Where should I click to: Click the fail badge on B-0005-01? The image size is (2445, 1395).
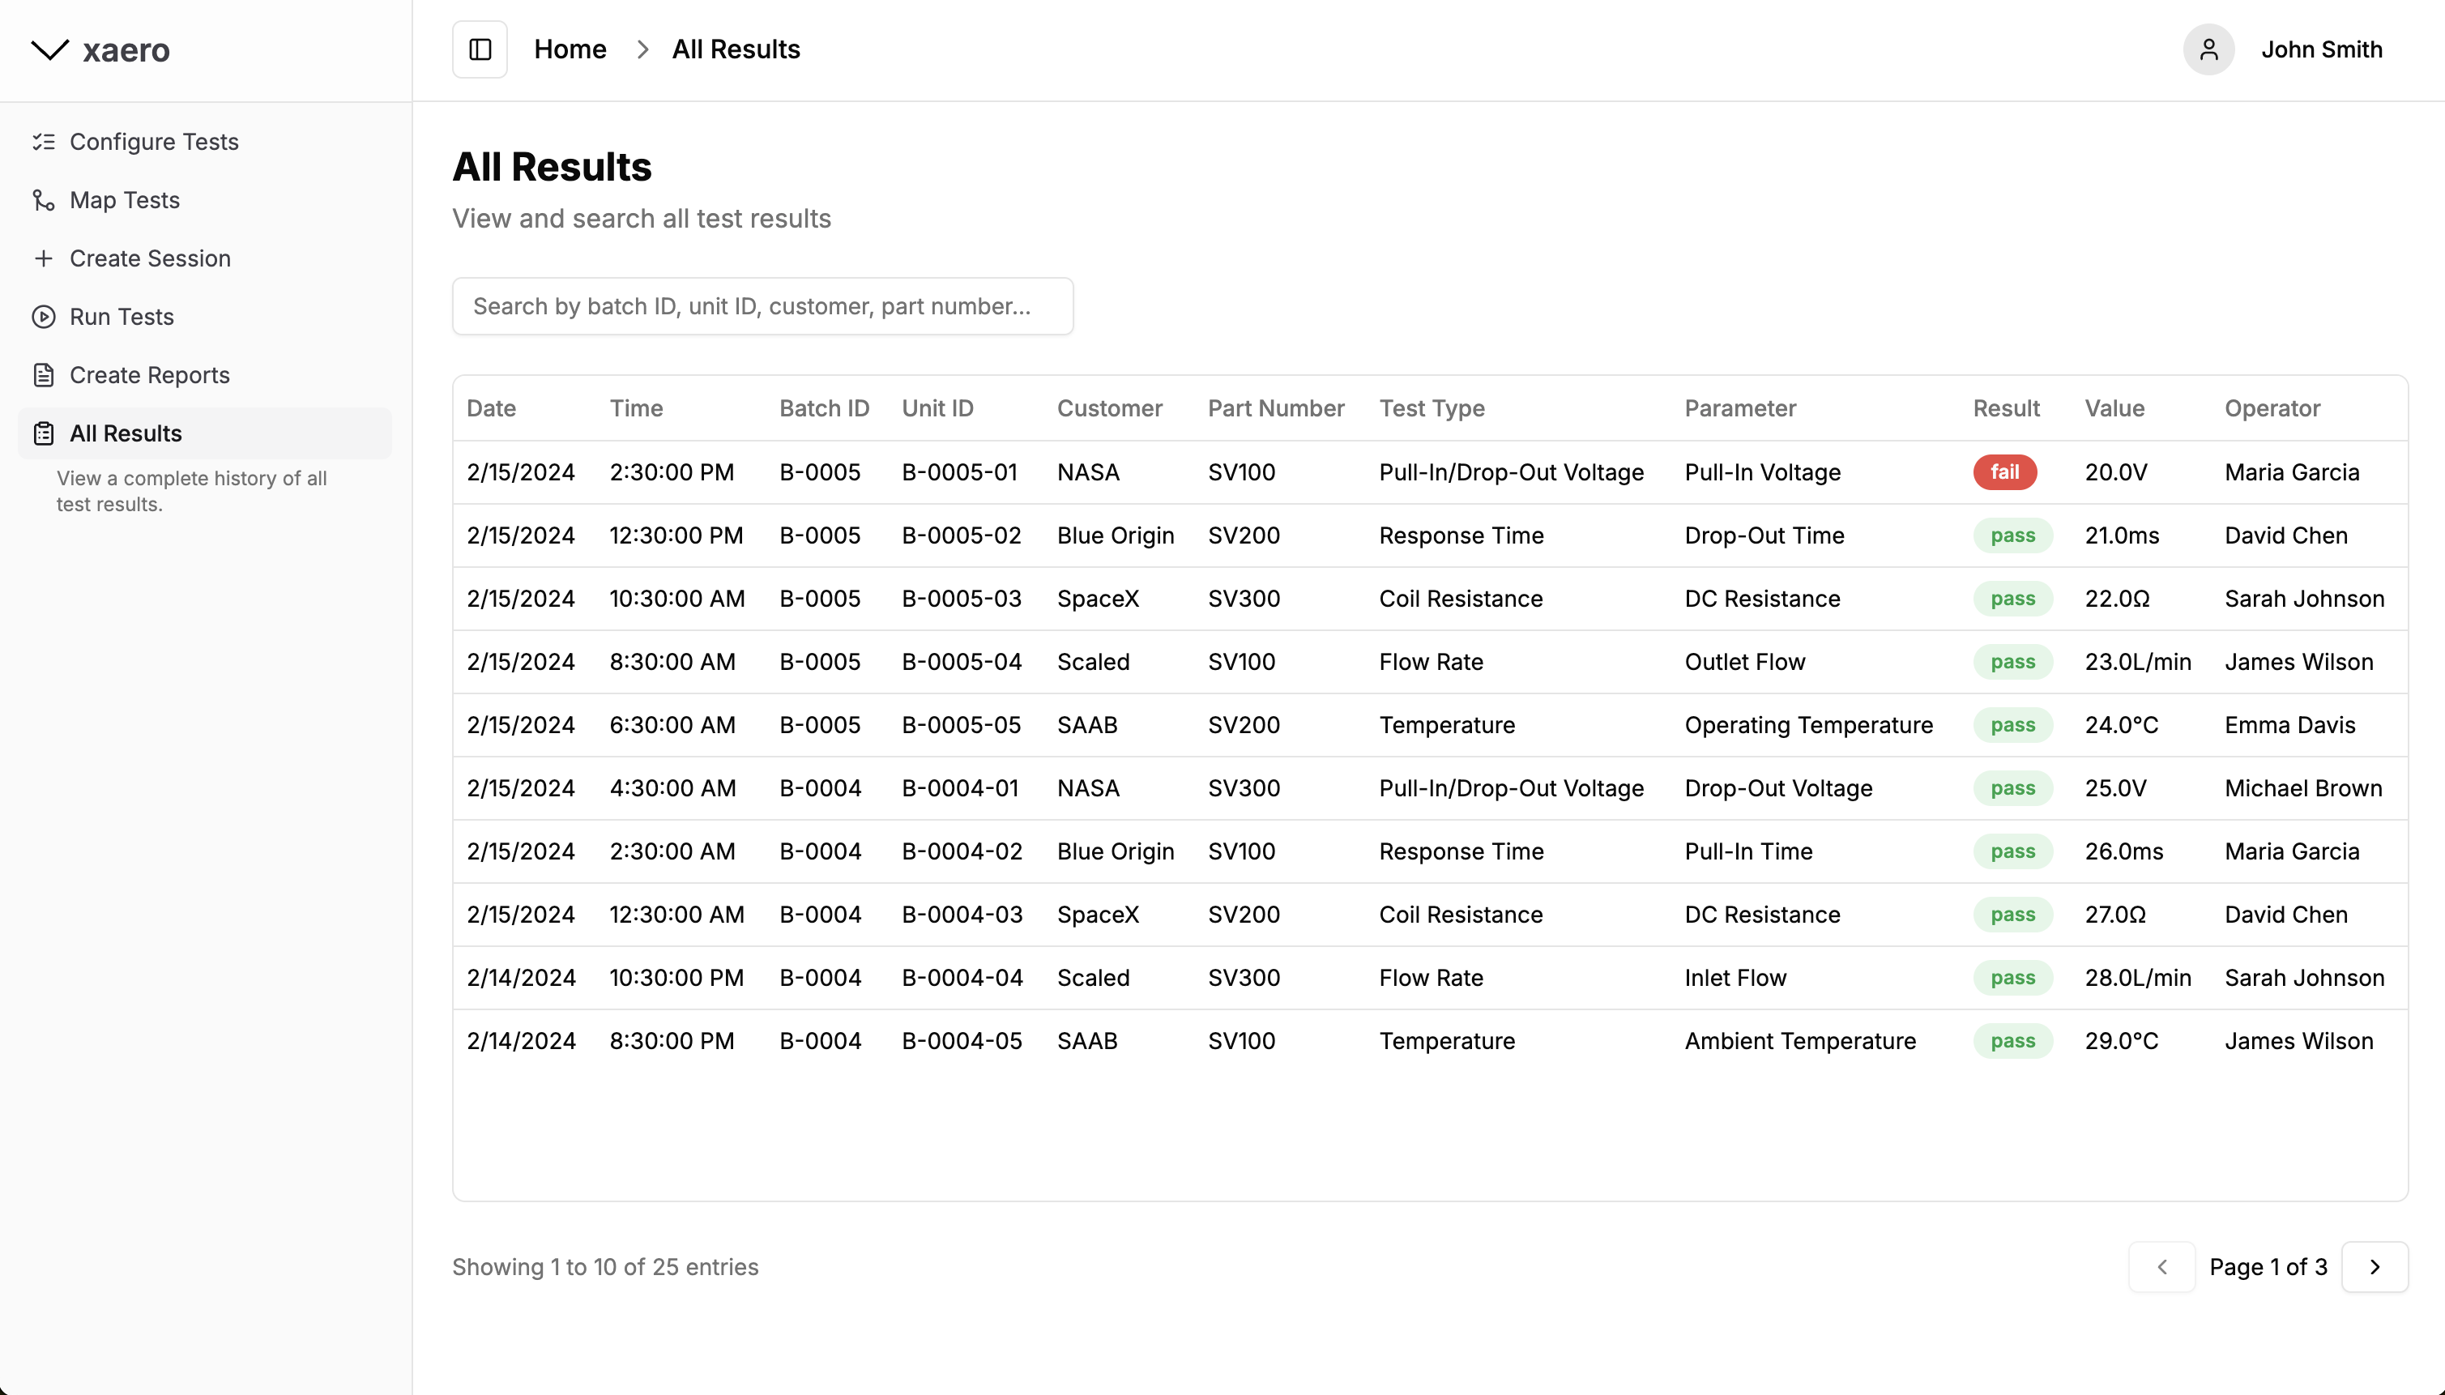(2004, 471)
